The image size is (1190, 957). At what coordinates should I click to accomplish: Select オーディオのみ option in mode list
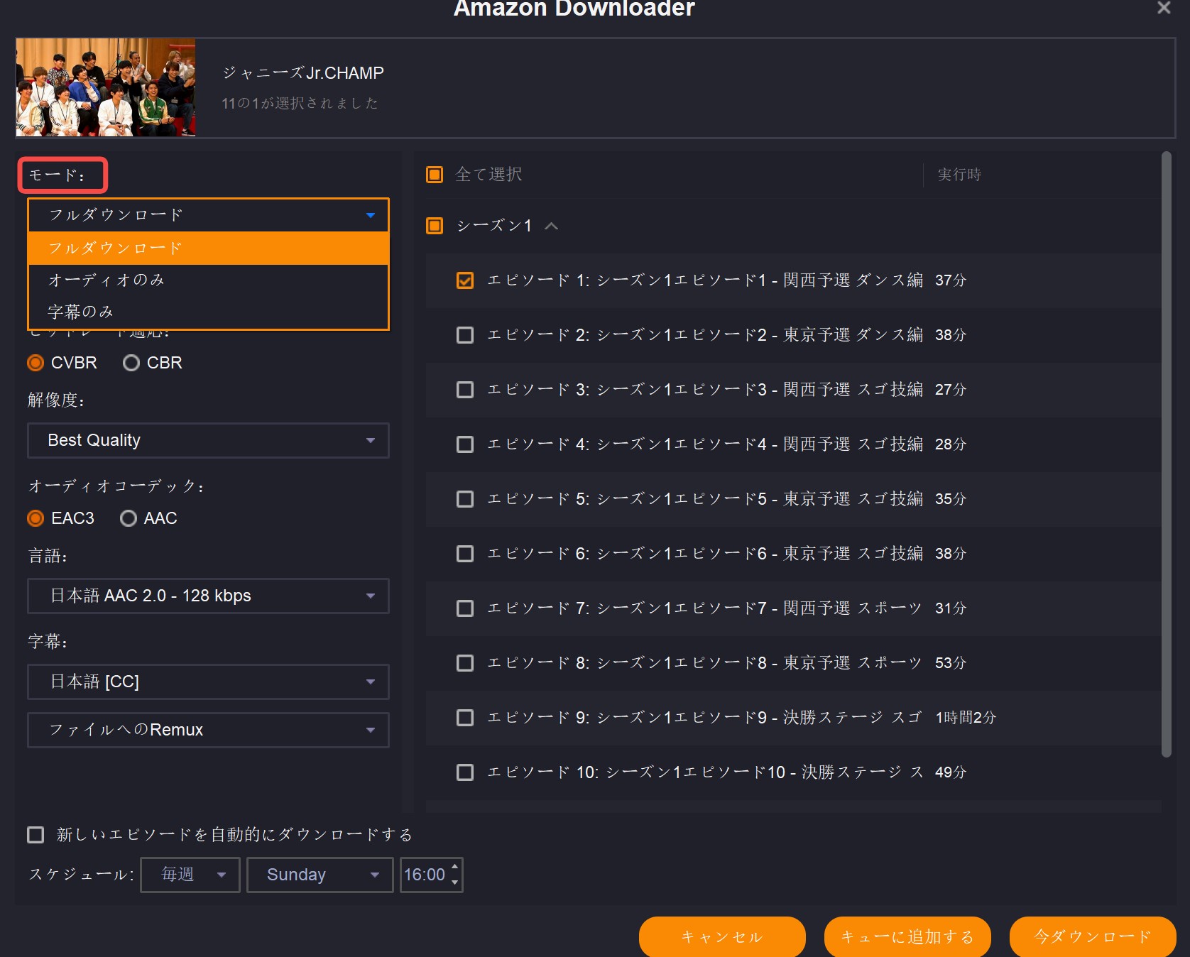(208, 280)
